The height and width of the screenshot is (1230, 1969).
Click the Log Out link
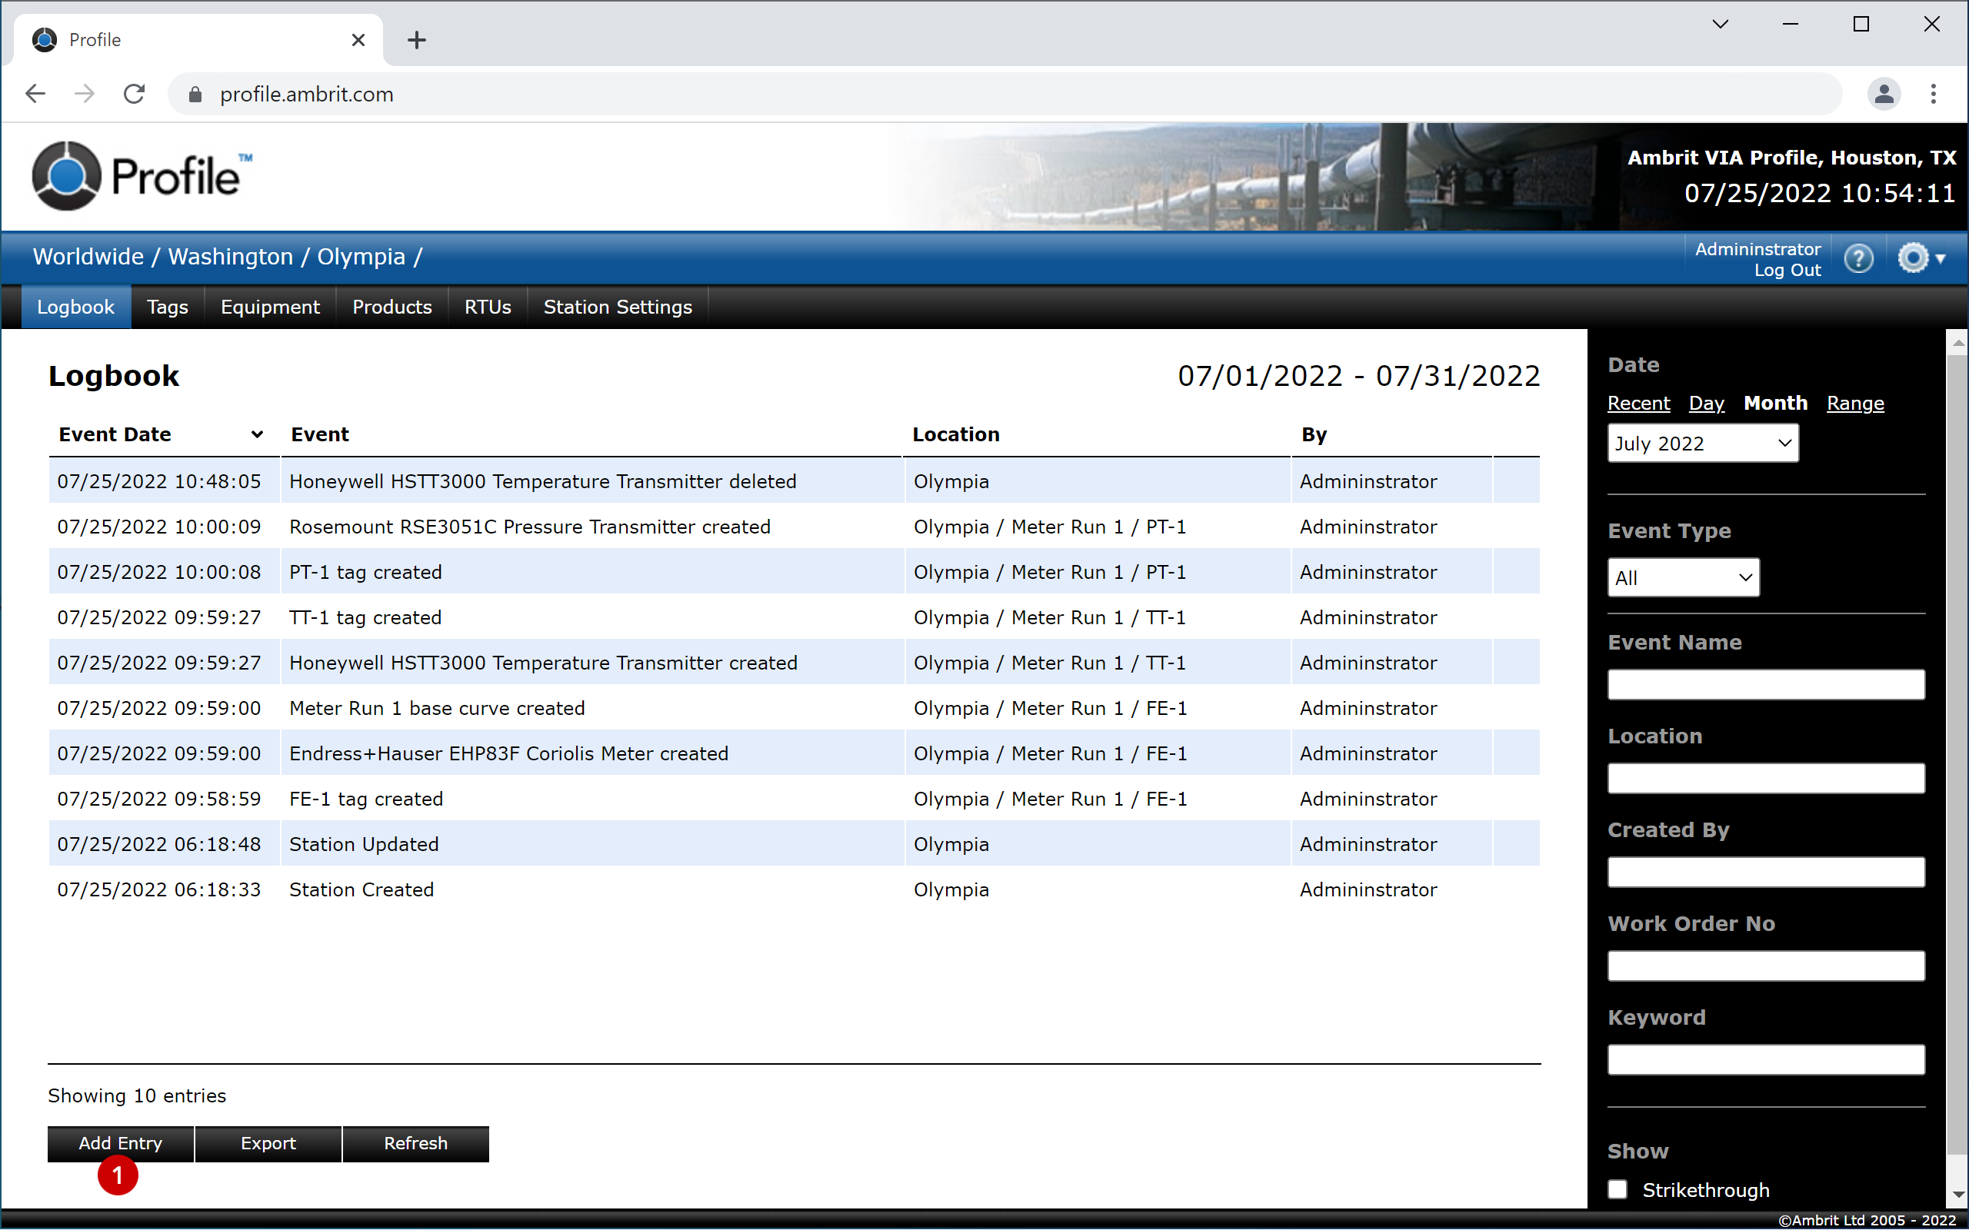click(1787, 270)
